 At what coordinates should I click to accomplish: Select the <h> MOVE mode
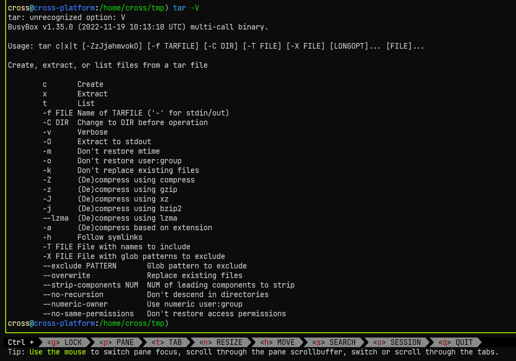click(277, 342)
